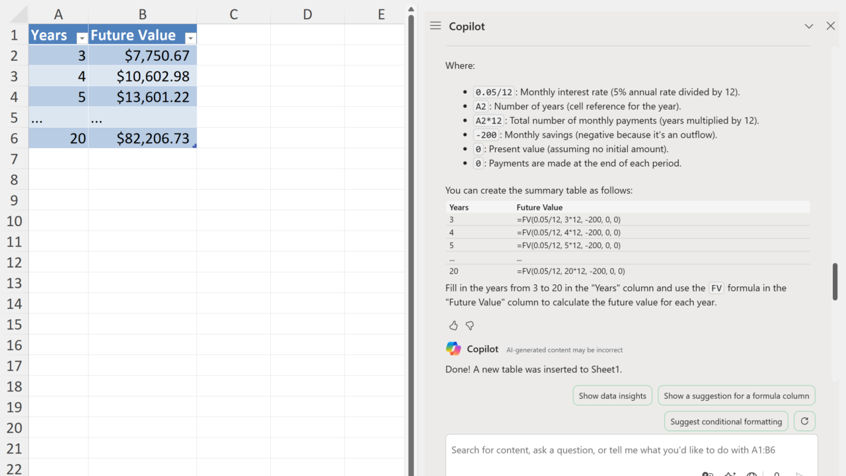The image size is (846, 476).
Task: Click the 'AI-generated content may be incorrect' notice
Action: click(x=564, y=350)
